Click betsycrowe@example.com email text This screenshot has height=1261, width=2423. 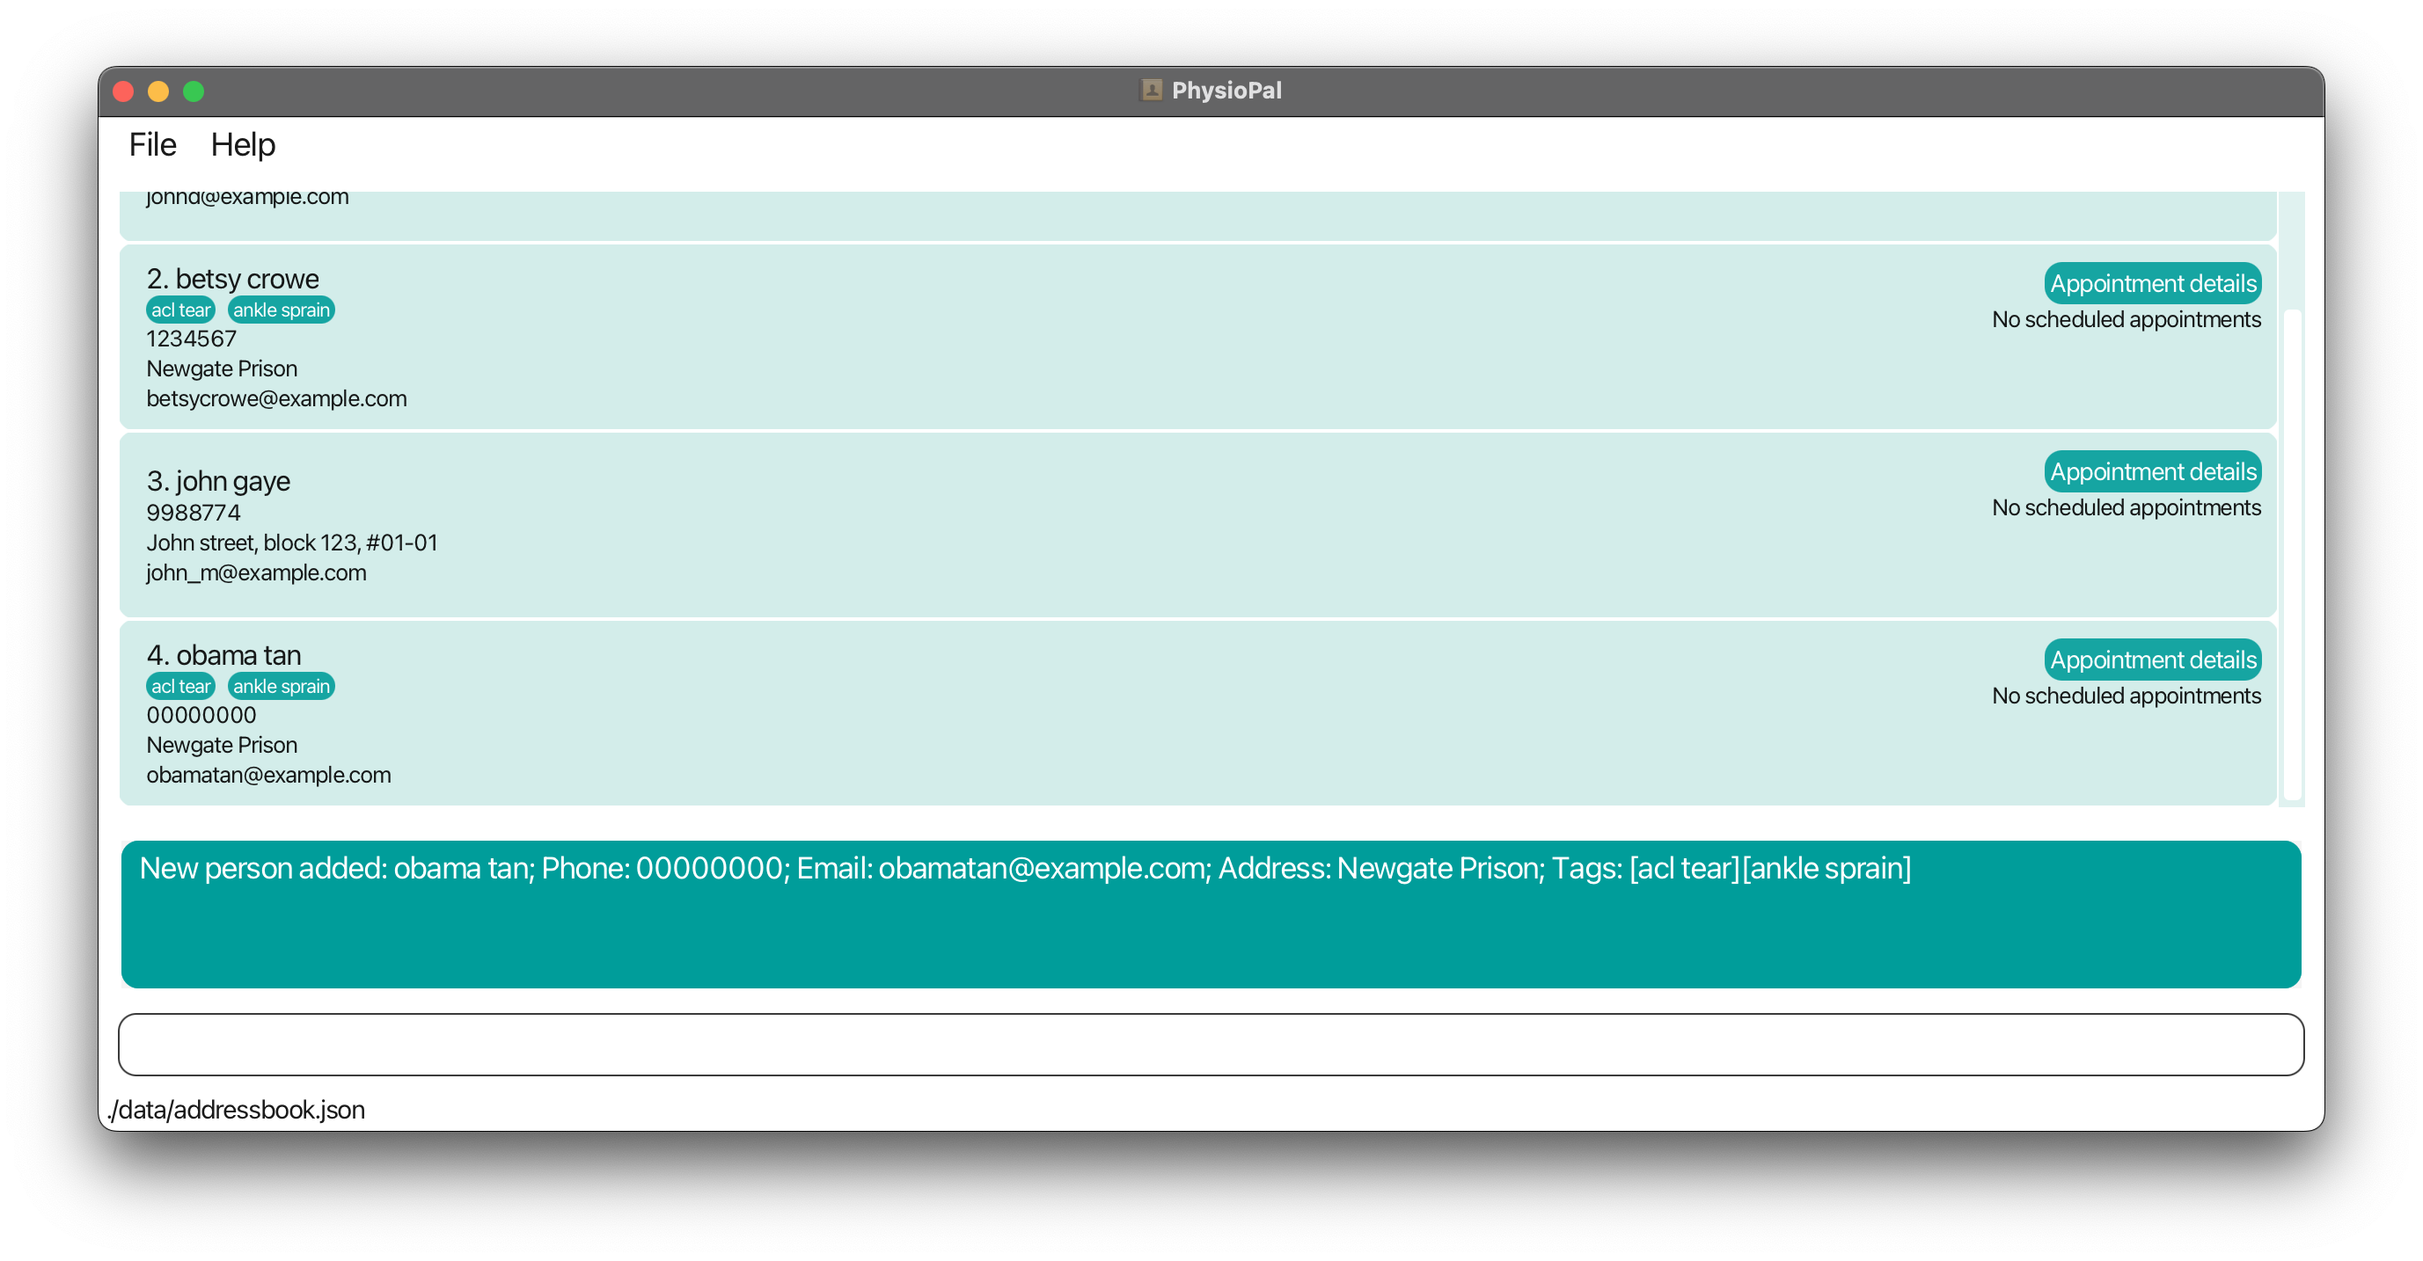276,398
